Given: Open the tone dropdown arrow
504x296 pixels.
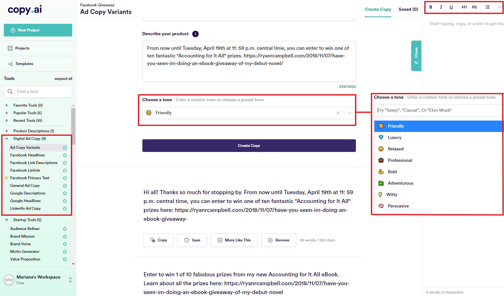Looking at the screenshot, I should (350, 113).
